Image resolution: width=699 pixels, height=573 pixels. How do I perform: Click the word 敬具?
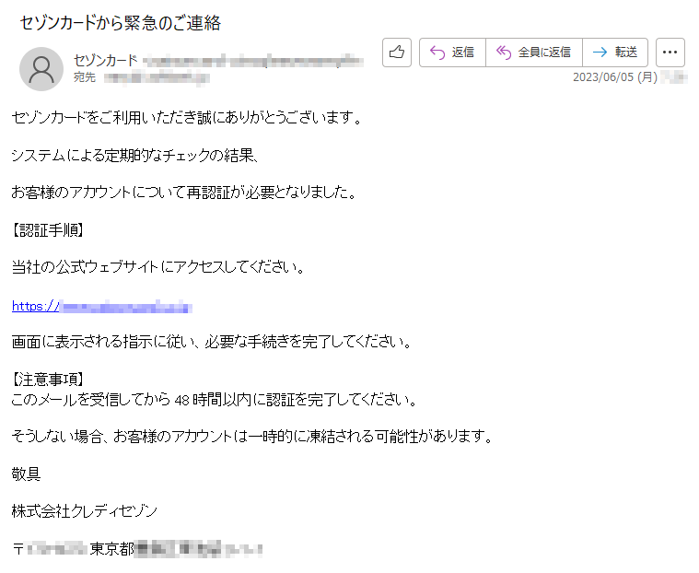pos(27,474)
